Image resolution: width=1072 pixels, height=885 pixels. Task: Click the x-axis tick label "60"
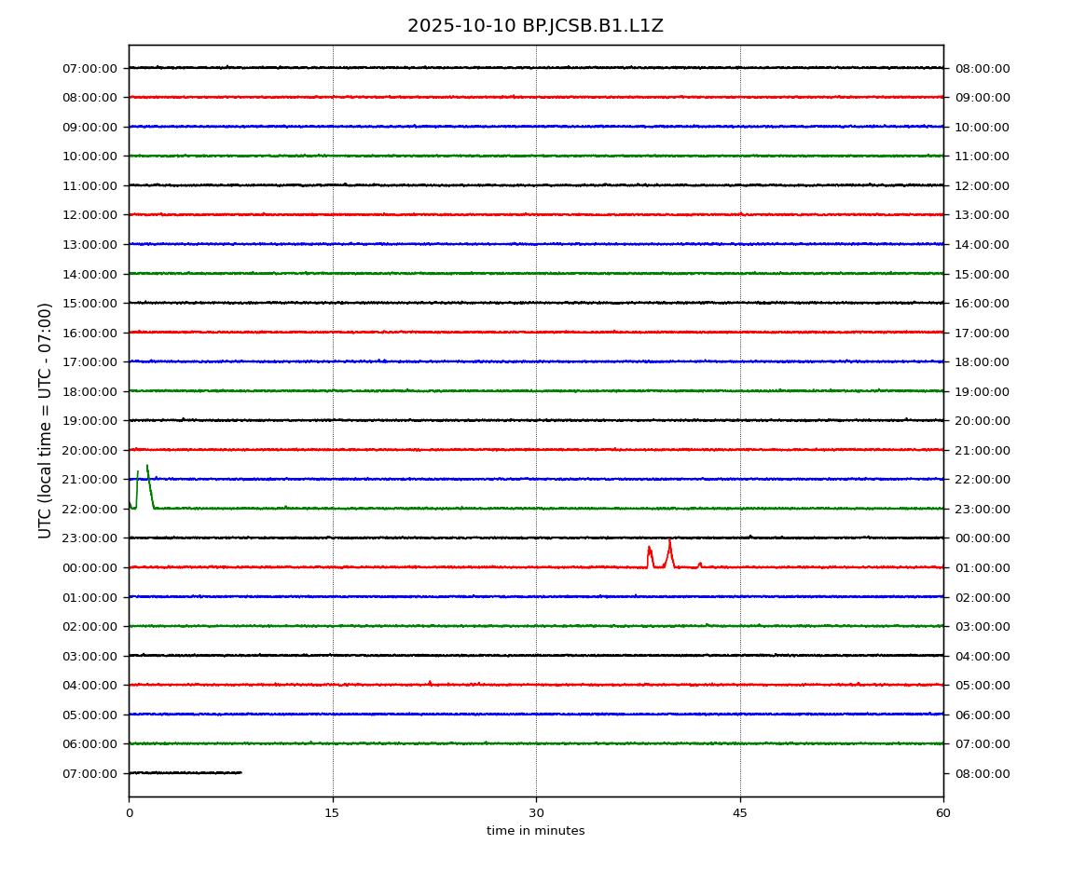[x=942, y=813]
